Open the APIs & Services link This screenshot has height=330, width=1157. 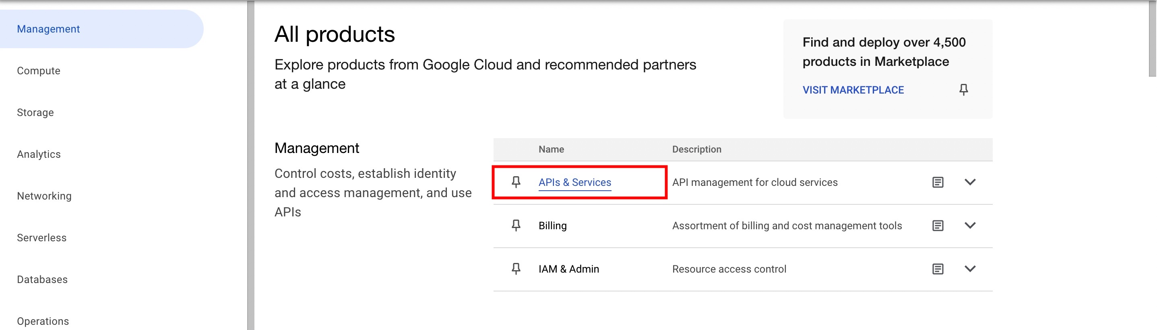point(574,182)
